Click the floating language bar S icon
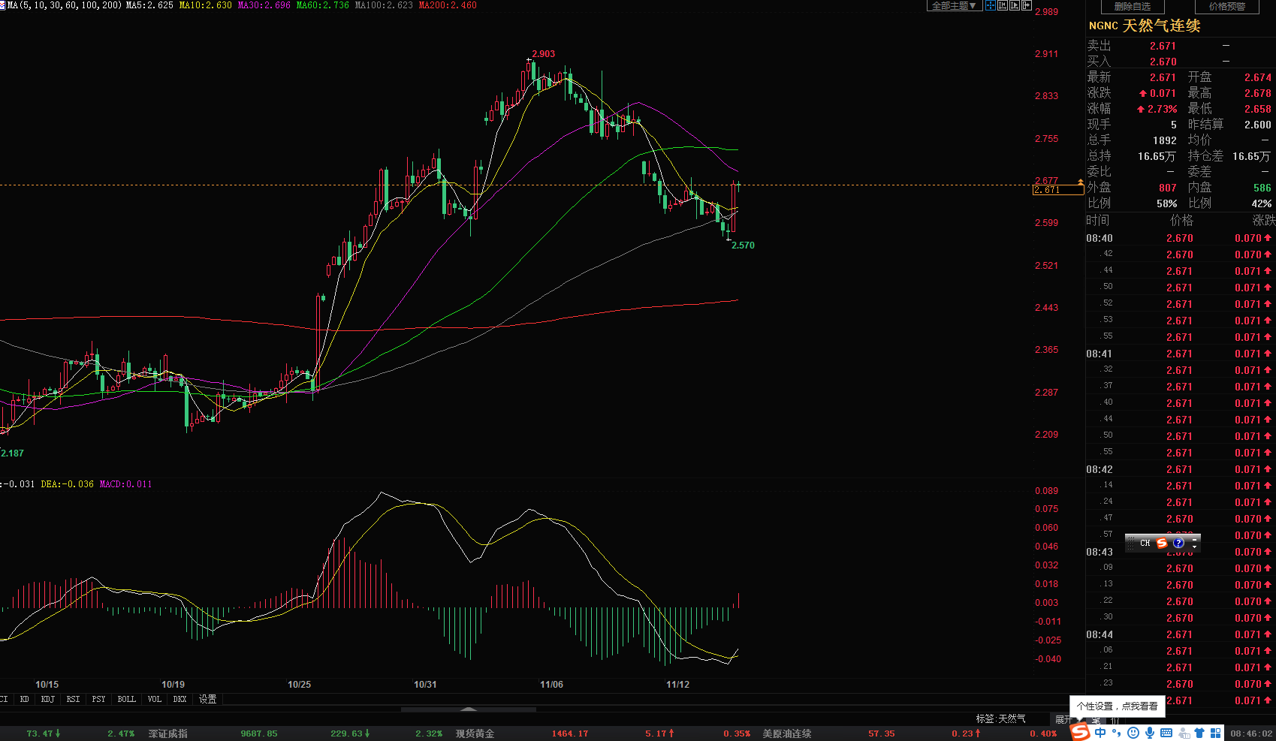Viewport: 1276px width, 741px height. (x=1162, y=543)
